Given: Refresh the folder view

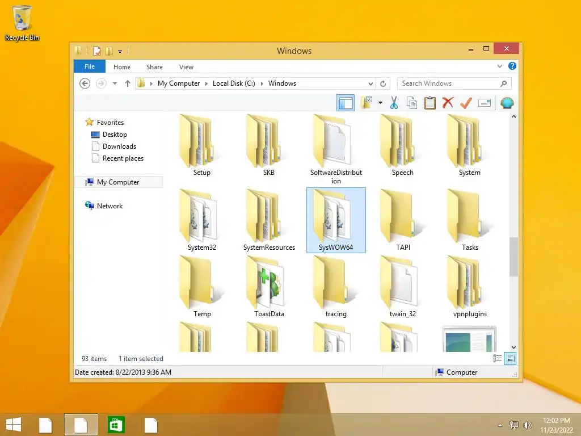Looking at the screenshot, I should pyautogui.click(x=383, y=84).
